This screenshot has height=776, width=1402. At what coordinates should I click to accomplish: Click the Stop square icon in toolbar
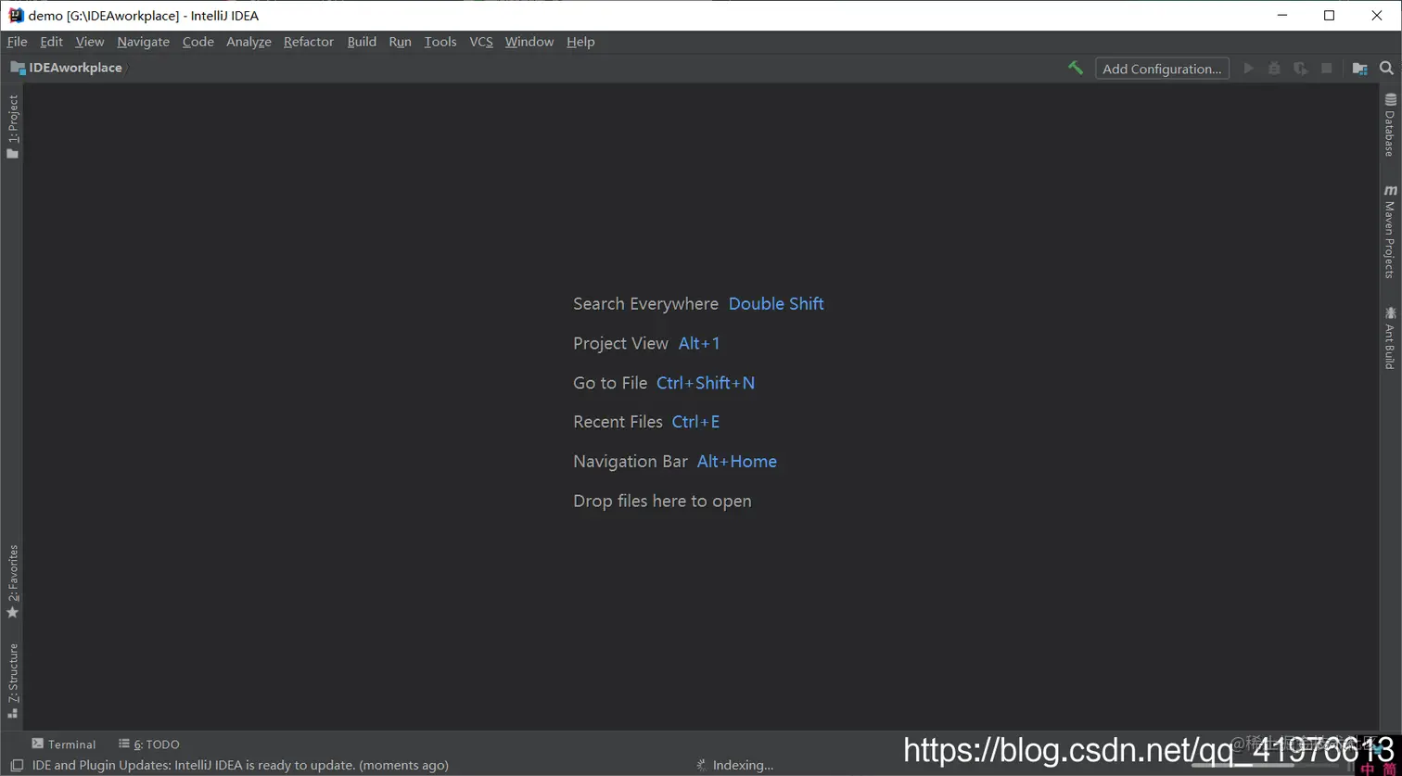pos(1327,69)
